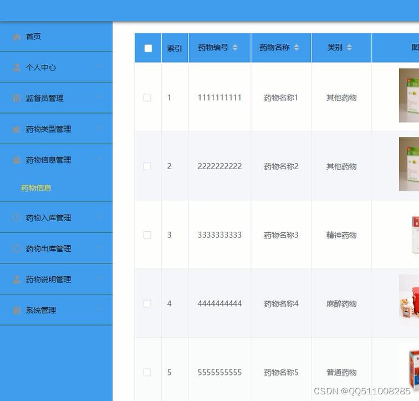Sort by 药物名称 column arrows
Screen dimensions: 419x401
pos(297,48)
